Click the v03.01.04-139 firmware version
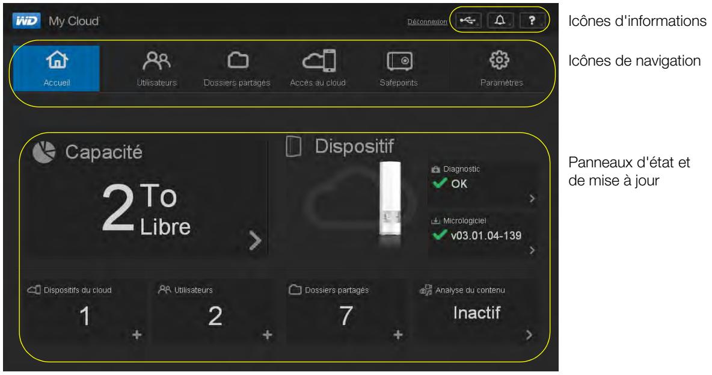This screenshot has height=375, width=712. 486,235
